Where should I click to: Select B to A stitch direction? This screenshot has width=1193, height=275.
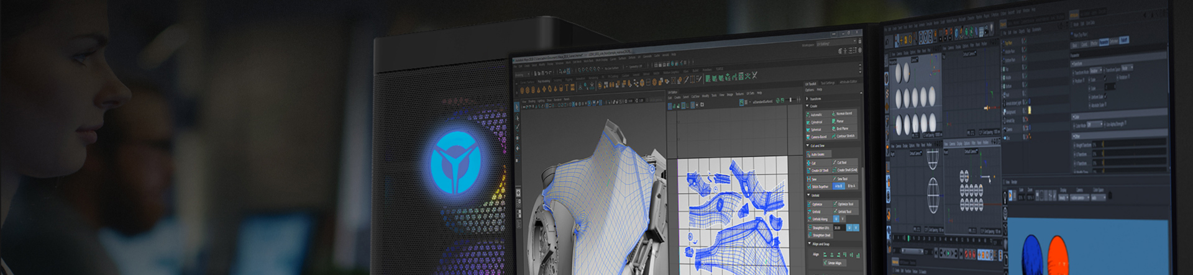[x=851, y=185]
